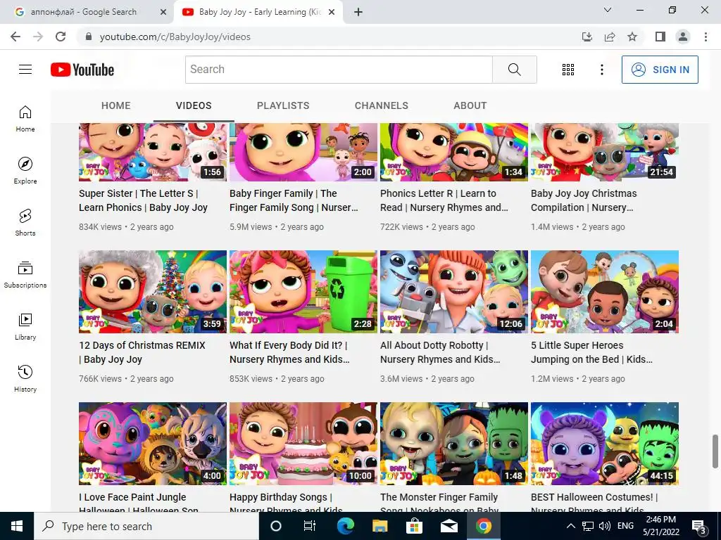Open Phonics Letter R video title

[444, 200]
